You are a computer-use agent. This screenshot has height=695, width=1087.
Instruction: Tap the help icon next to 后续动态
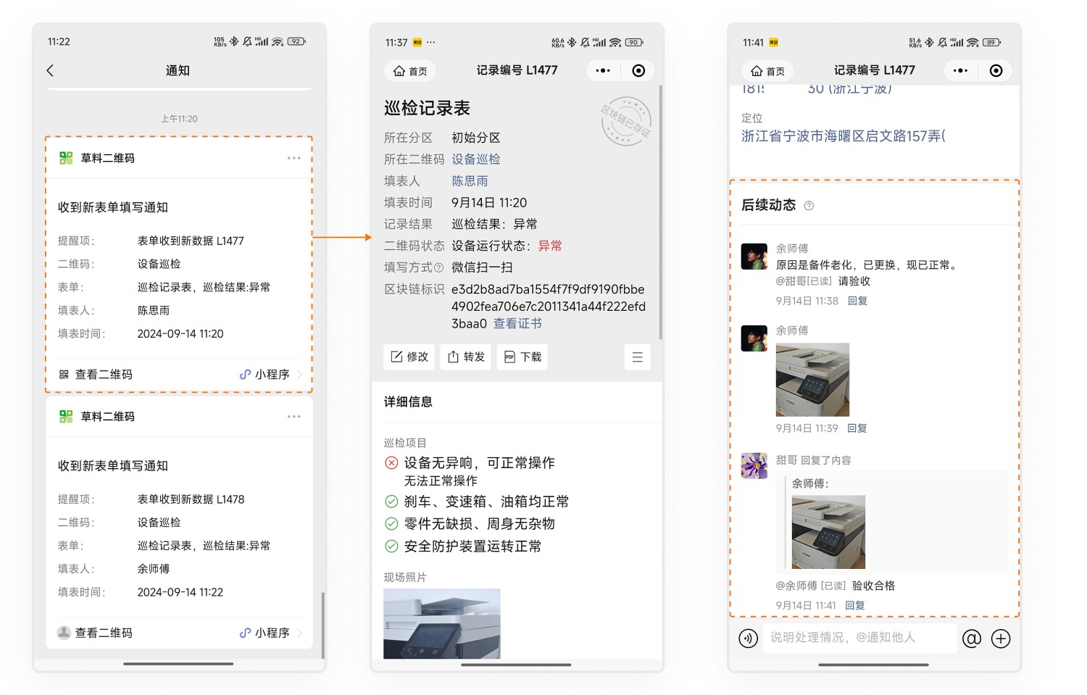point(809,206)
